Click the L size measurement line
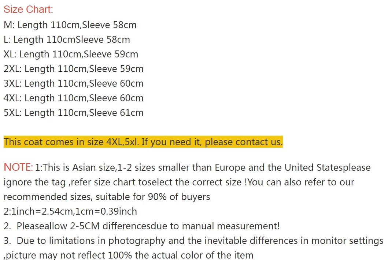Viewport: 392px width, 260px height. pyautogui.click(x=67, y=40)
